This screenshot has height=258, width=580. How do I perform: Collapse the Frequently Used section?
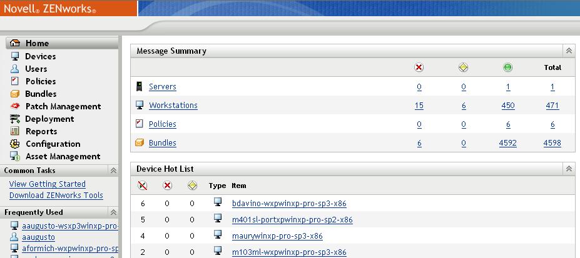click(113, 212)
